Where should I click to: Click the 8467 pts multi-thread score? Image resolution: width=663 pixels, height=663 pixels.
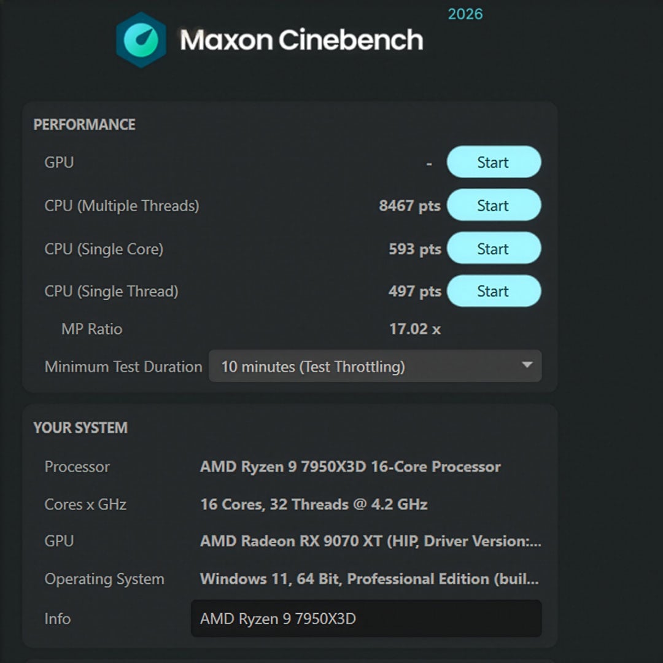click(x=409, y=206)
